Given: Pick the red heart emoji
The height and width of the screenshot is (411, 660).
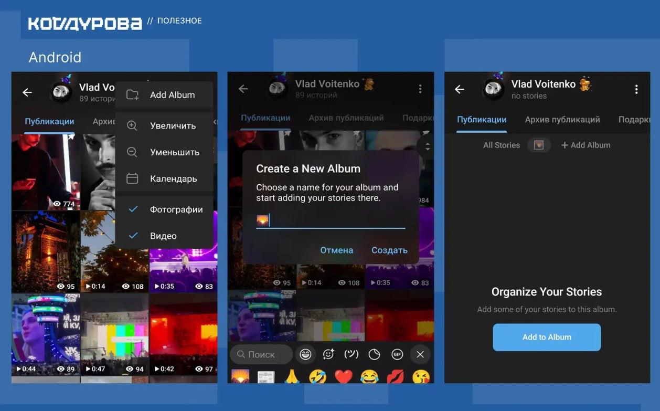Looking at the screenshot, I should (344, 376).
